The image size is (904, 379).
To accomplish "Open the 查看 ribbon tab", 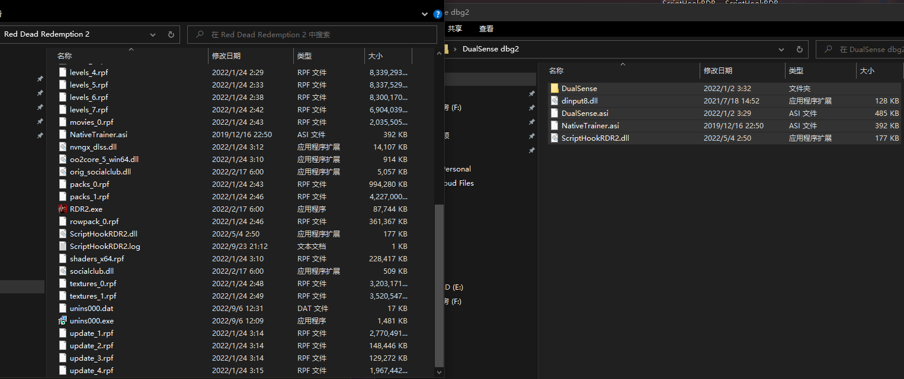I will [486, 28].
